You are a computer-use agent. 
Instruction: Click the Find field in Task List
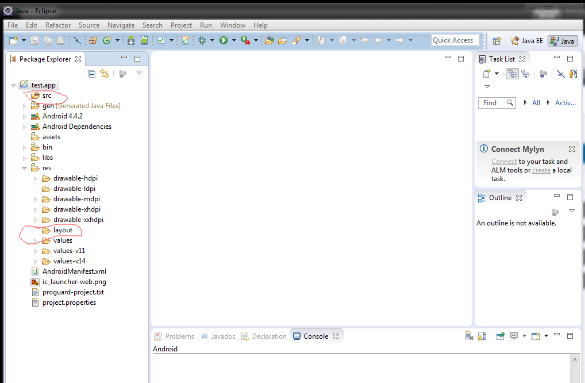[497, 103]
